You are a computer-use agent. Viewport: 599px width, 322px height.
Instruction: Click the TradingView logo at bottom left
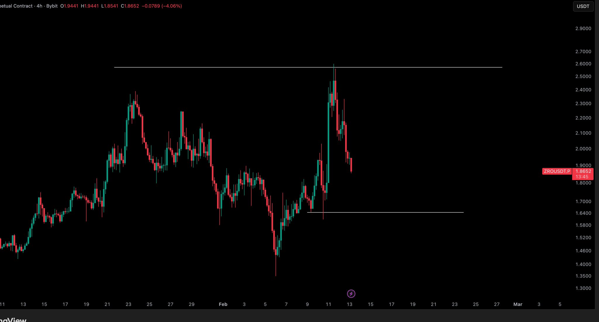point(13,320)
